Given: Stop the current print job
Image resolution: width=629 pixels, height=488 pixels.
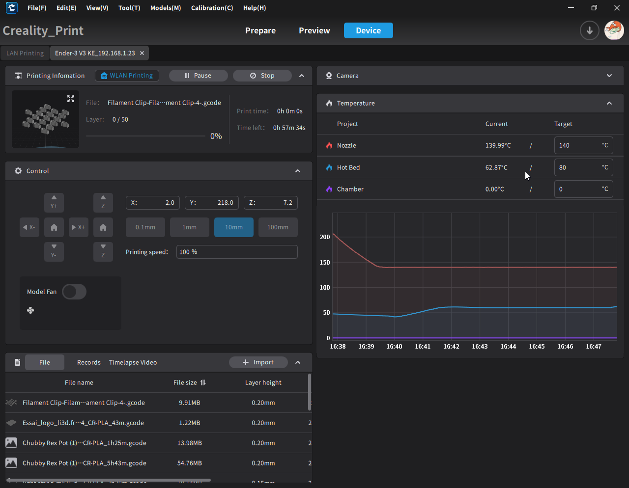Looking at the screenshot, I should (x=262, y=76).
